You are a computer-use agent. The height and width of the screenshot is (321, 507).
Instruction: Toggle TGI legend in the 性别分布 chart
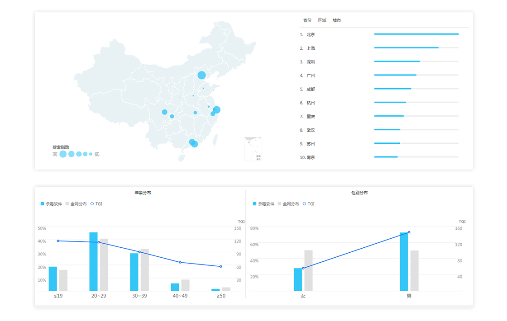point(308,204)
